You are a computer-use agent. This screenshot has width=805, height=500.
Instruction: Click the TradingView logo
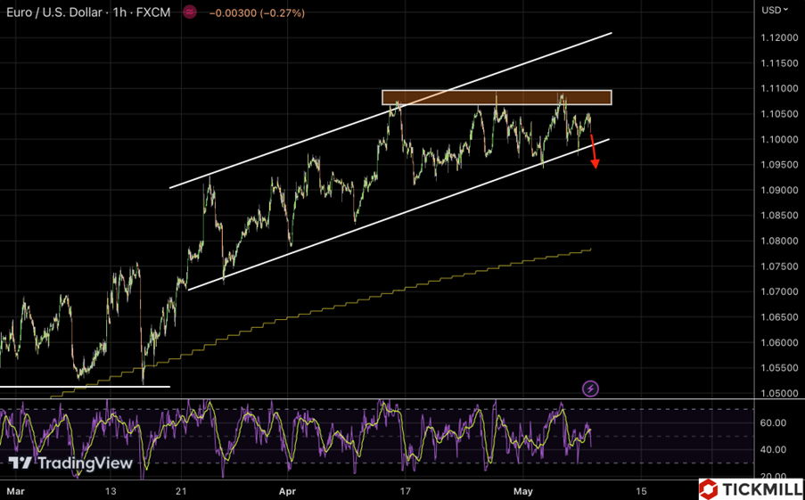(70, 463)
